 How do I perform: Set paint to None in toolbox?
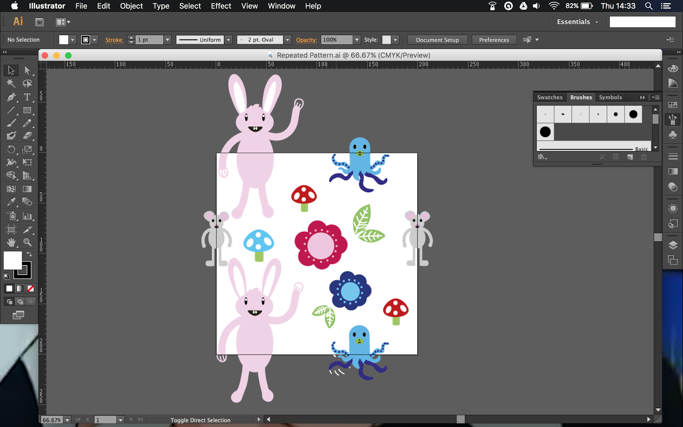click(31, 289)
